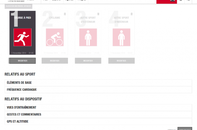The image size is (197, 130).
Task: Delete Autre sport d'extérieur via trash icon
Action: coord(98,14)
